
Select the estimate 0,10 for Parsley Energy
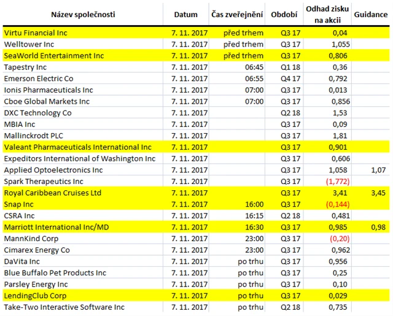tap(340, 284)
